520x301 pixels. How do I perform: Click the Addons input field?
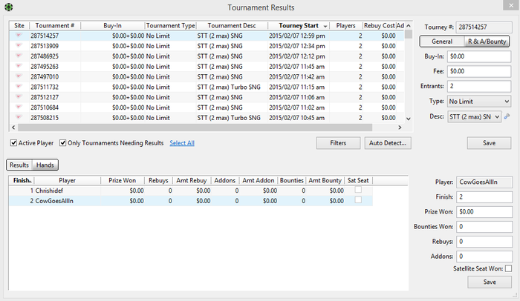pos(484,257)
